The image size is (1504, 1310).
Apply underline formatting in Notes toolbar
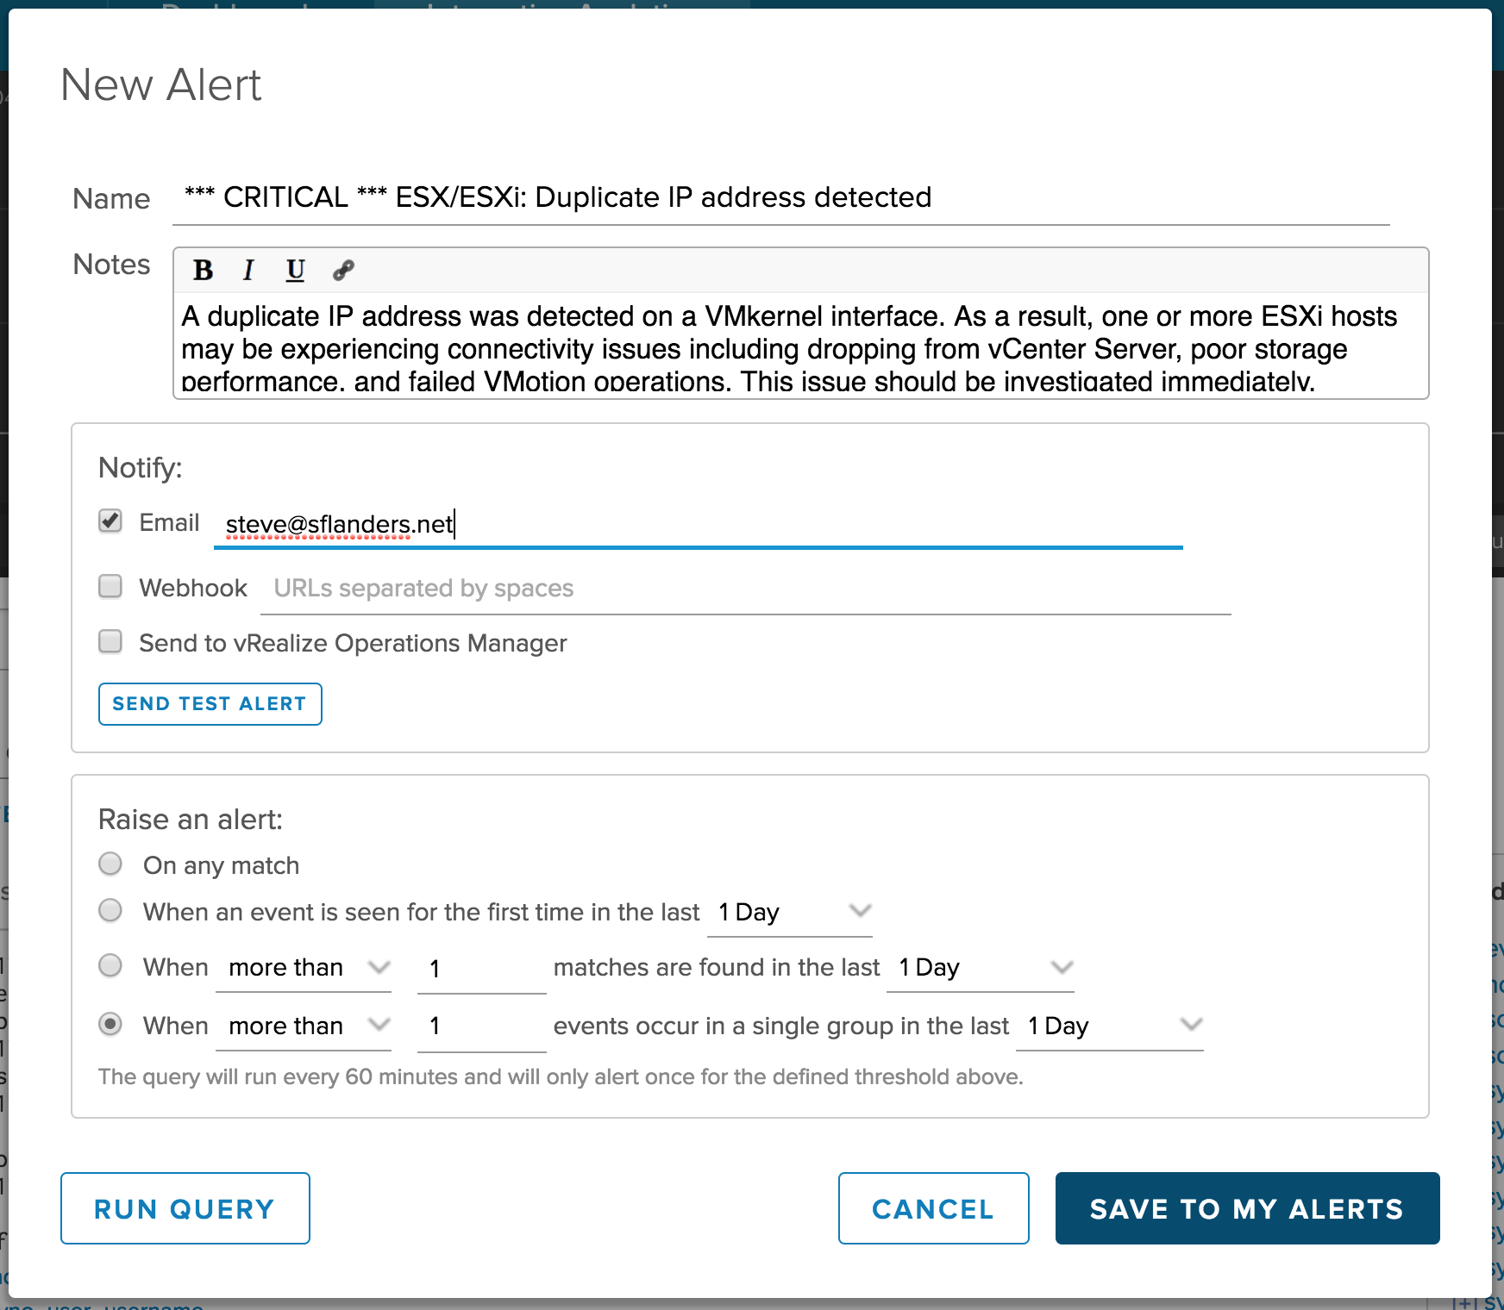(x=295, y=271)
